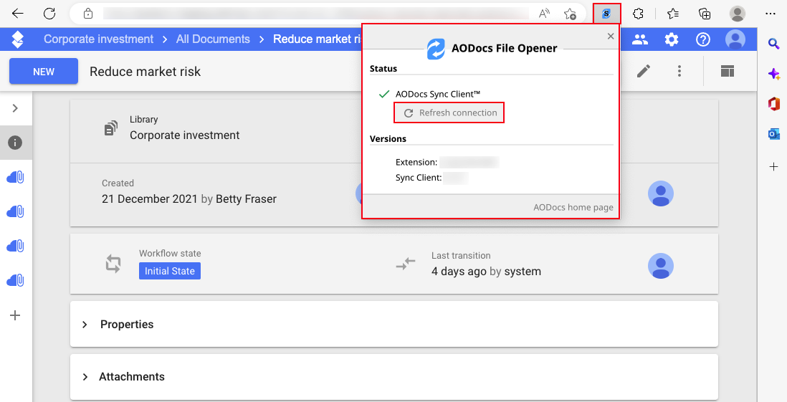This screenshot has width=787, height=402.
Task: Click Refresh connection in the AODocs popup
Action: pyautogui.click(x=449, y=113)
